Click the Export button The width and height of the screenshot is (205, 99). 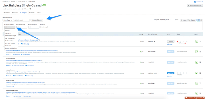(192, 20)
